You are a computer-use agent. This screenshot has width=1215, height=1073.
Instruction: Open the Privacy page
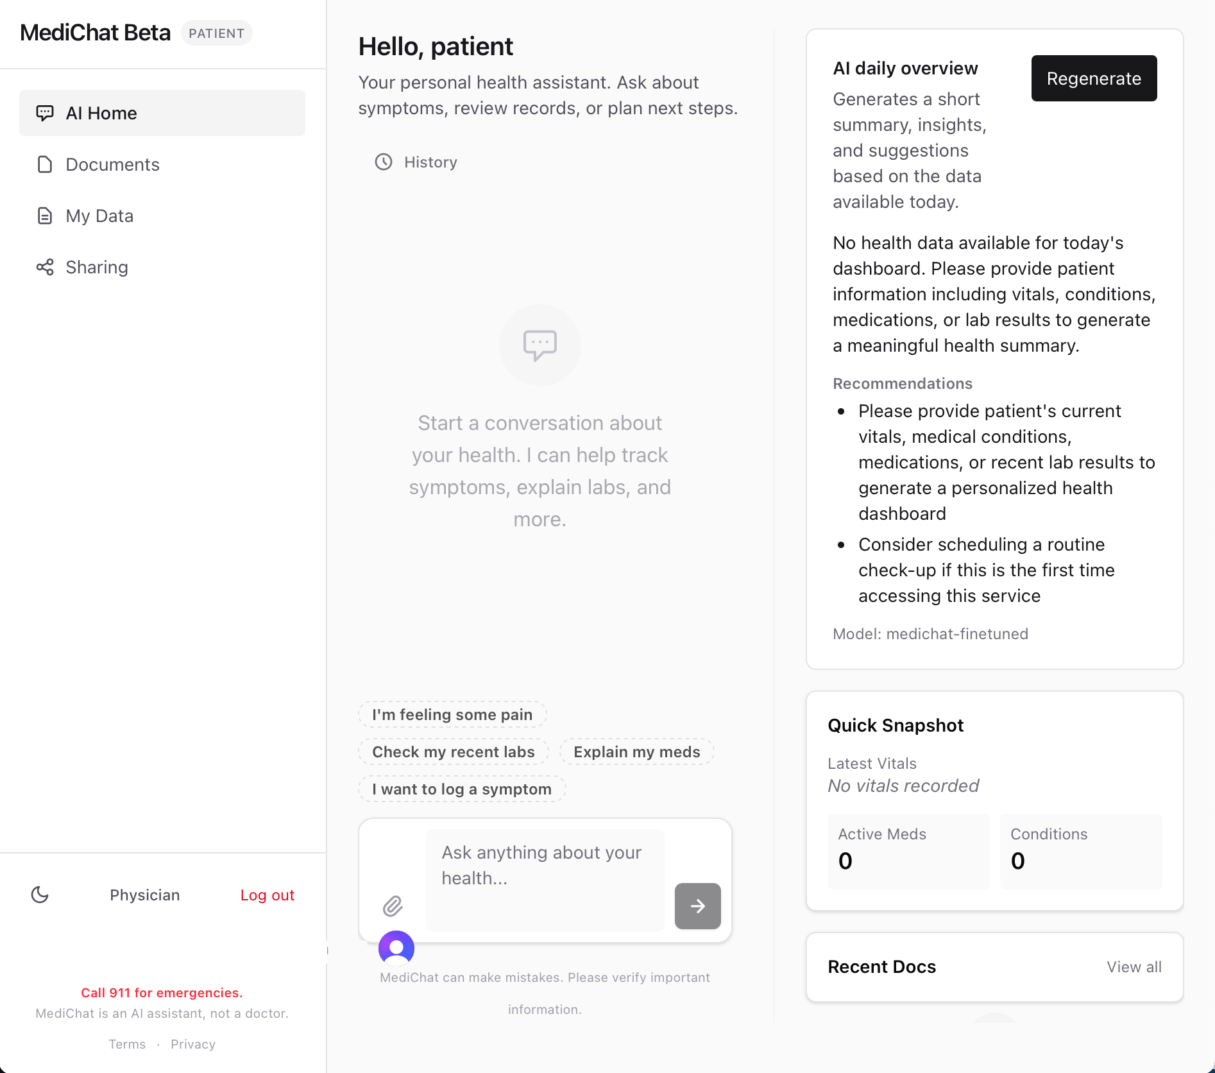pyautogui.click(x=192, y=1043)
